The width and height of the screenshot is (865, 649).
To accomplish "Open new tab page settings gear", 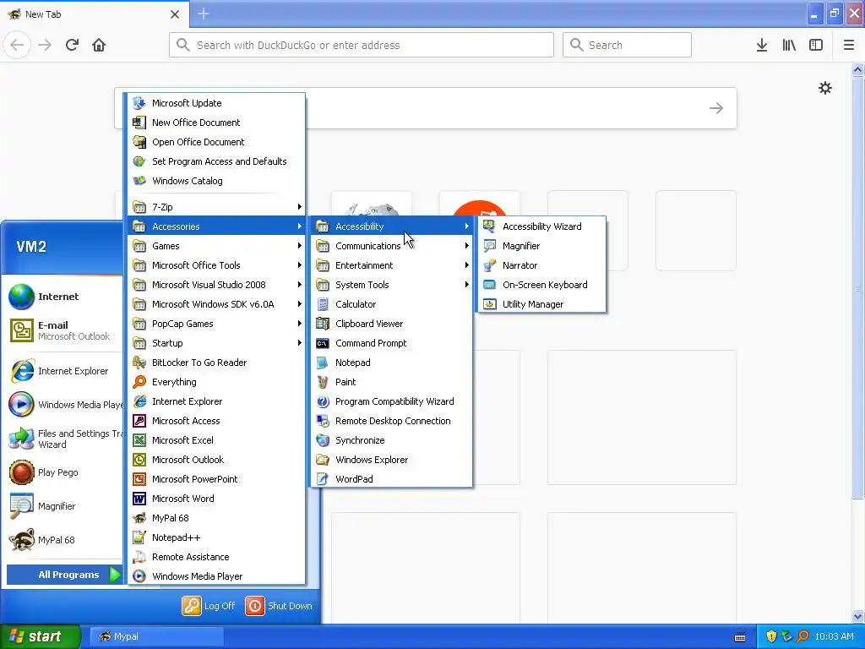I will 825,88.
